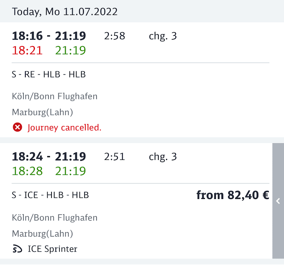Tap the ICE Sprinter label
The image size is (284, 265).
click(53, 249)
